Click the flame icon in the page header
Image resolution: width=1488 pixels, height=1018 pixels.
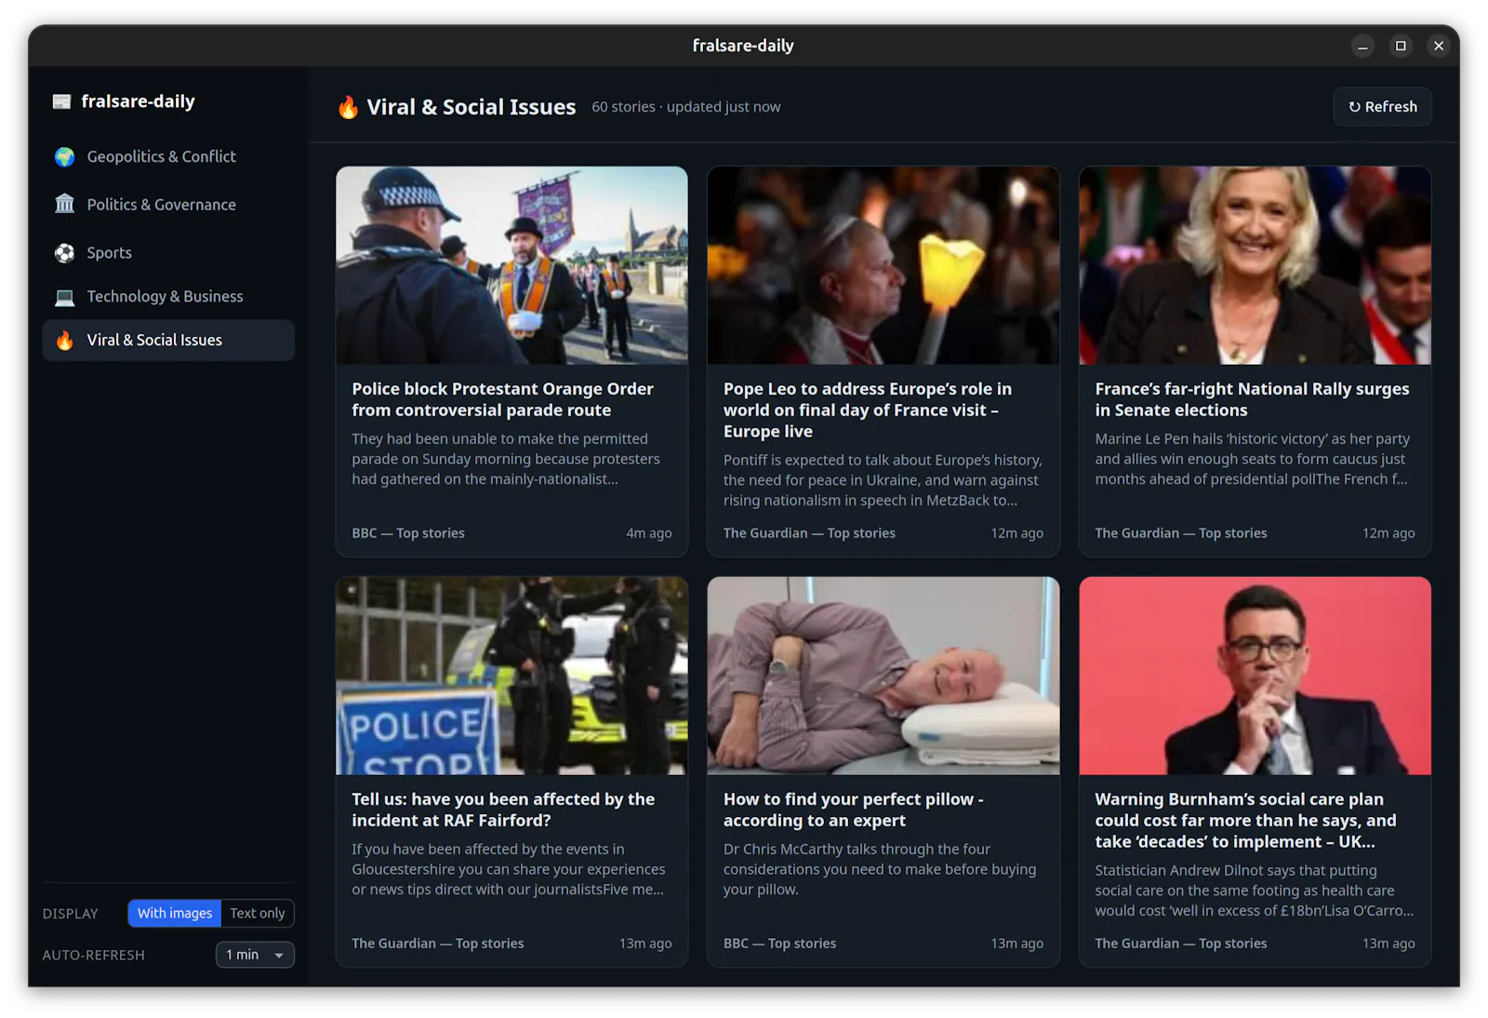coord(348,107)
